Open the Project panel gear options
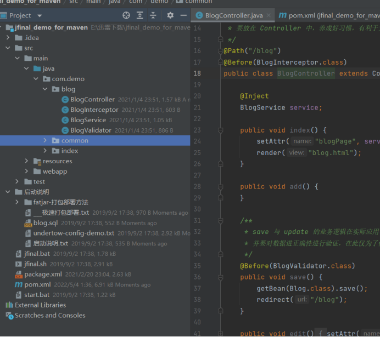The width and height of the screenshot is (380, 337). [170, 15]
